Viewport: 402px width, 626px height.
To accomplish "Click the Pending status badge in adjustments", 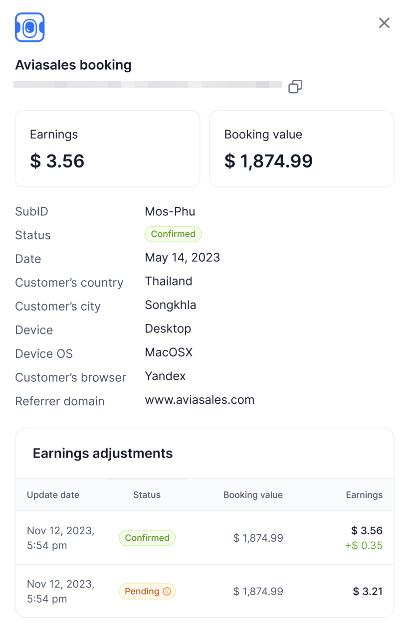I will pyautogui.click(x=147, y=591).
